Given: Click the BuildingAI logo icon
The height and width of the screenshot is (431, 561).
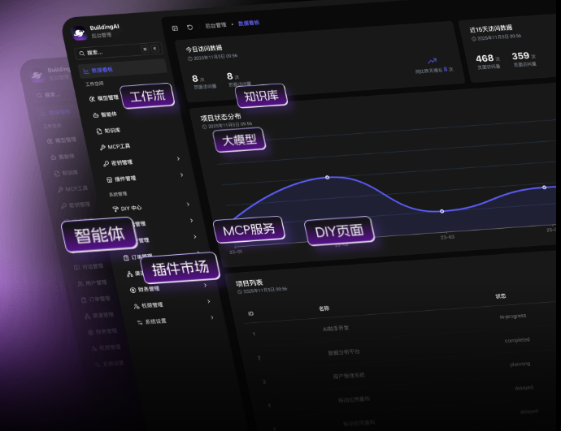Looking at the screenshot, I should coord(79,33).
